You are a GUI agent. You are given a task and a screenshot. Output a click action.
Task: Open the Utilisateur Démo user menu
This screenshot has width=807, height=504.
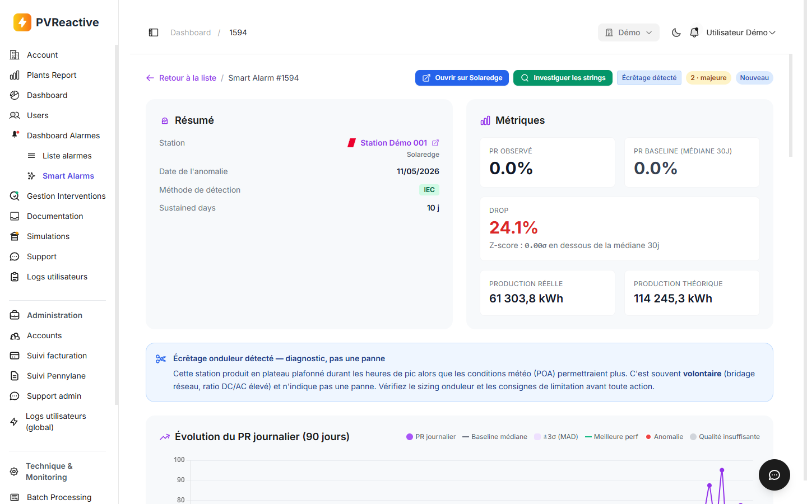(x=741, y=32)
